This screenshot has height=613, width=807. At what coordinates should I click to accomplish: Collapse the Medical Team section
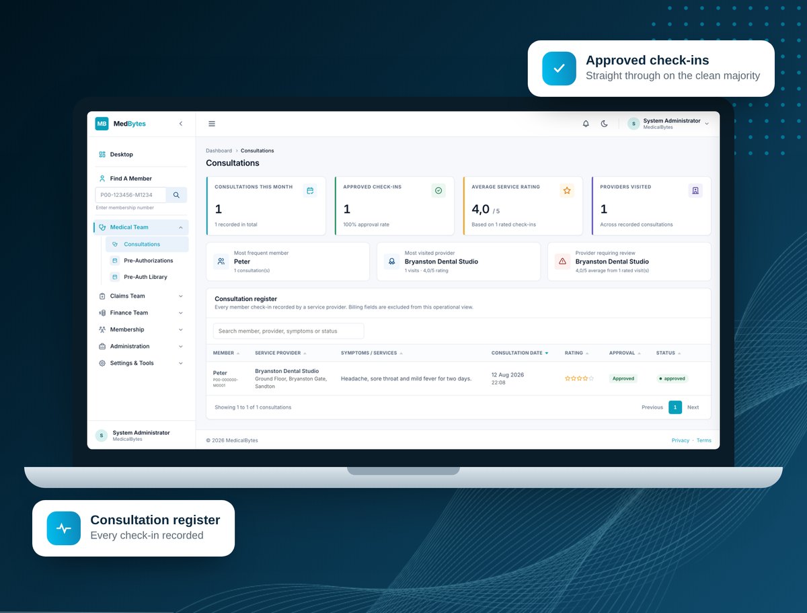click(x=141, y=227)
